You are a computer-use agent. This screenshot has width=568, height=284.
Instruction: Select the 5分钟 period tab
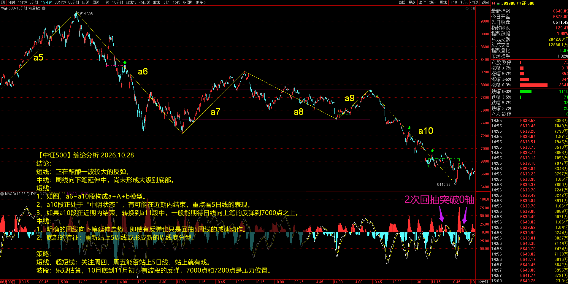click(34, 2)
